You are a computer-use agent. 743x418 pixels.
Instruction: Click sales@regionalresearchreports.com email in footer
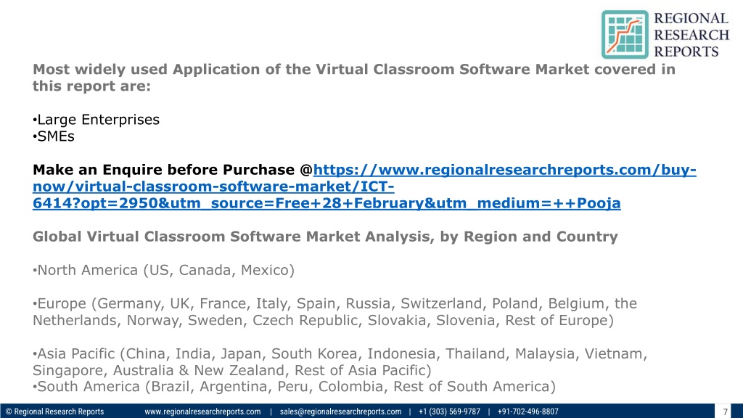coord(340,411)
